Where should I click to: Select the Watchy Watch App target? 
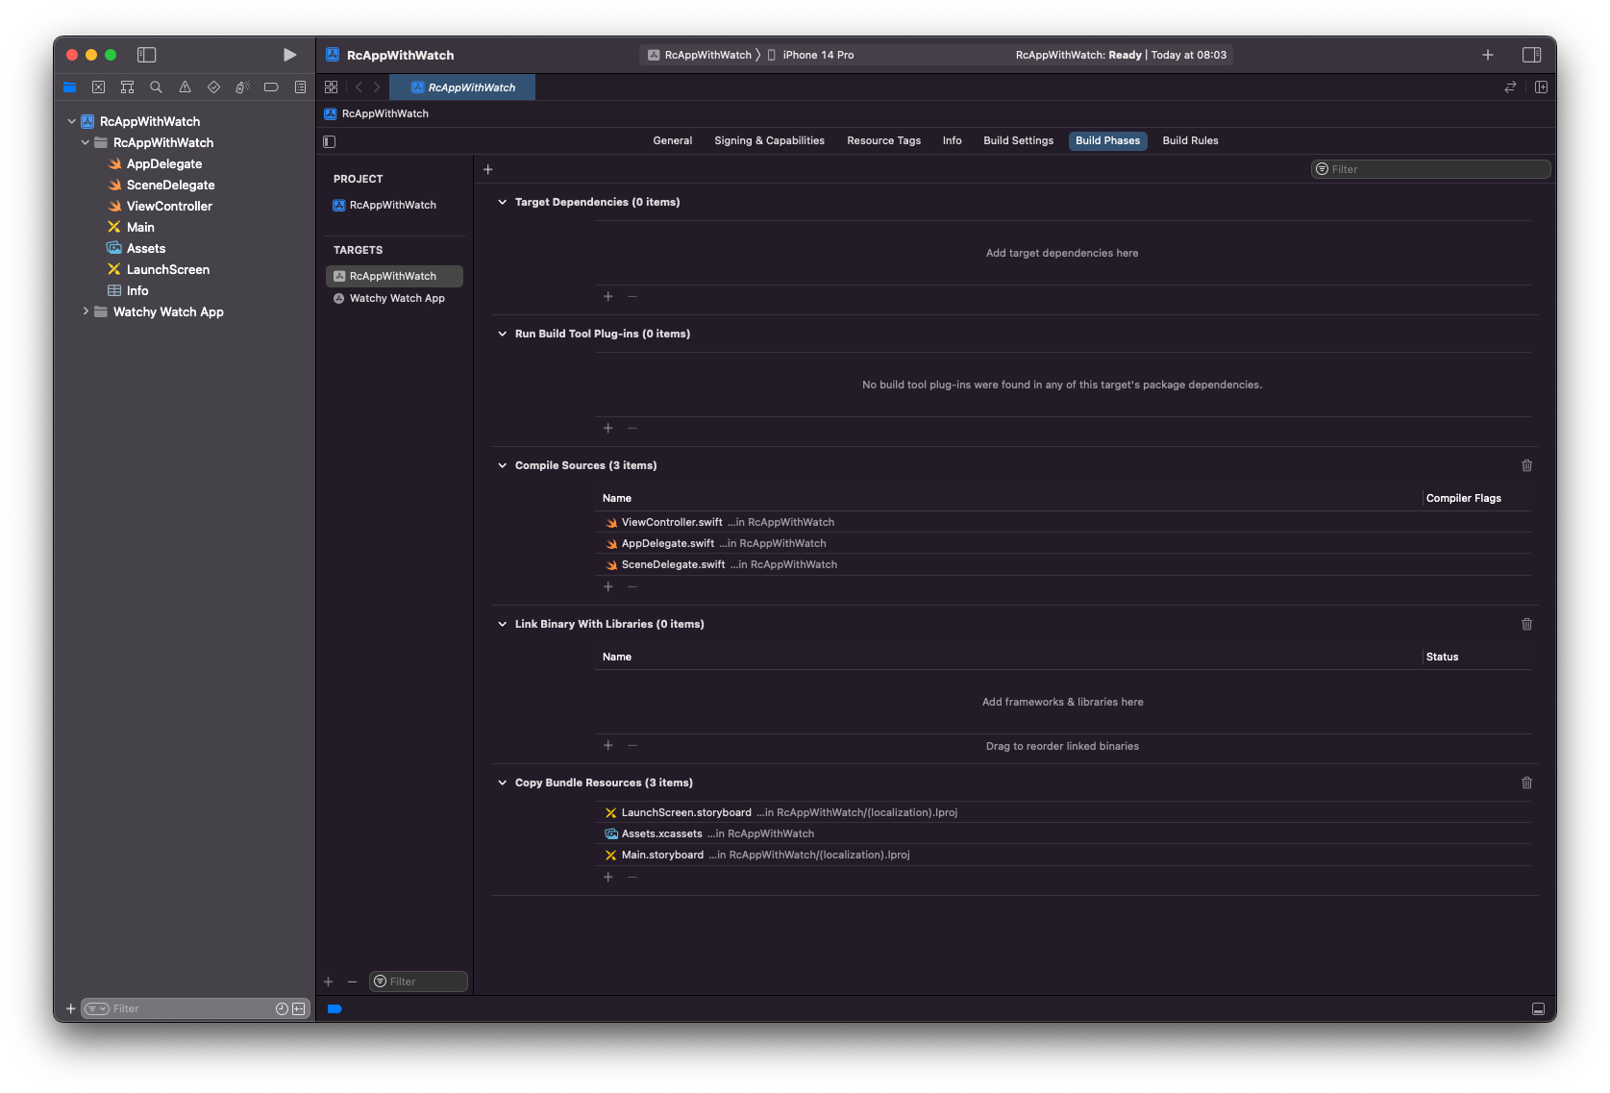396,298
